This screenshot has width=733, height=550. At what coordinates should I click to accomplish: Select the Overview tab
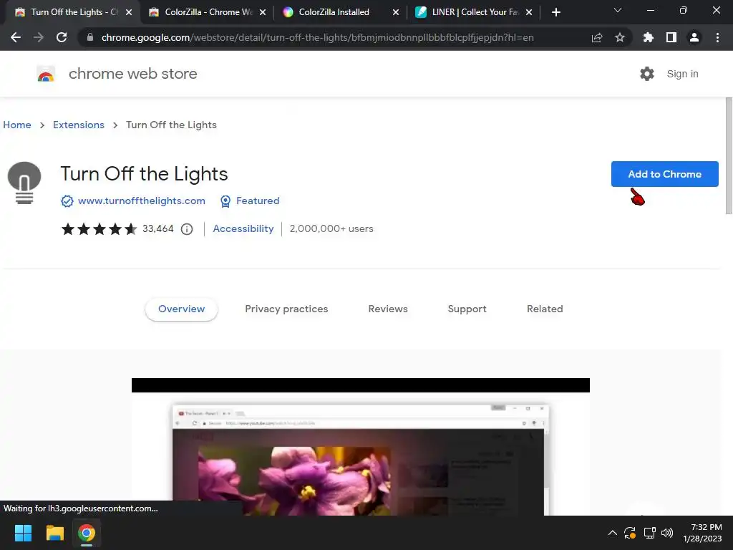click(x=181, y=309)
